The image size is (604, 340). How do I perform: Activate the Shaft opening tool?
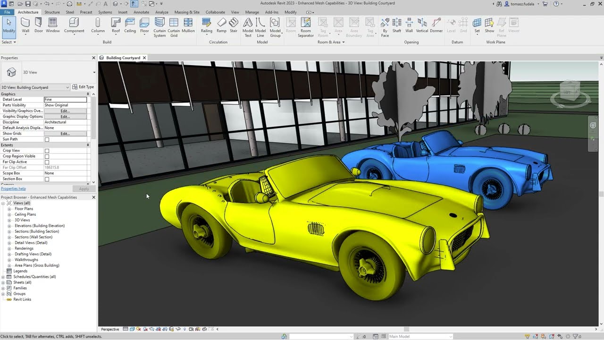point(397,26)
